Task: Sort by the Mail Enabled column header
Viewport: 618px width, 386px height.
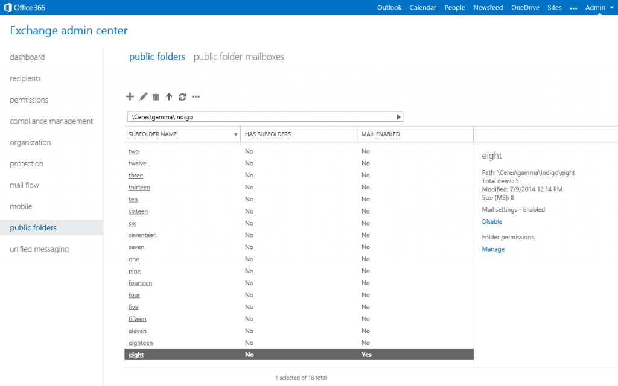Action: pos(380,134)
